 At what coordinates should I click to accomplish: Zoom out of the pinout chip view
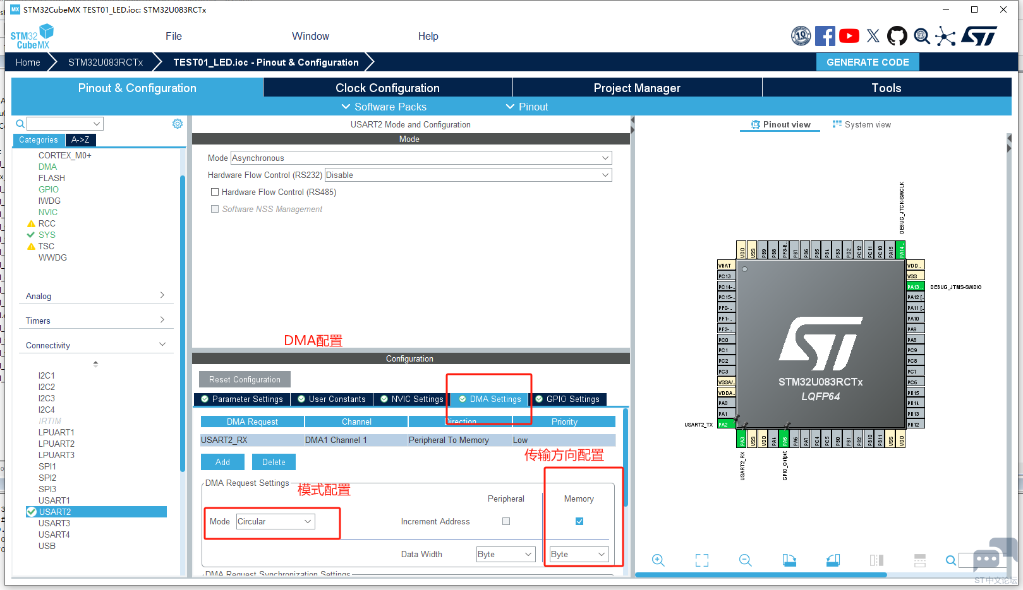point(746,560)
